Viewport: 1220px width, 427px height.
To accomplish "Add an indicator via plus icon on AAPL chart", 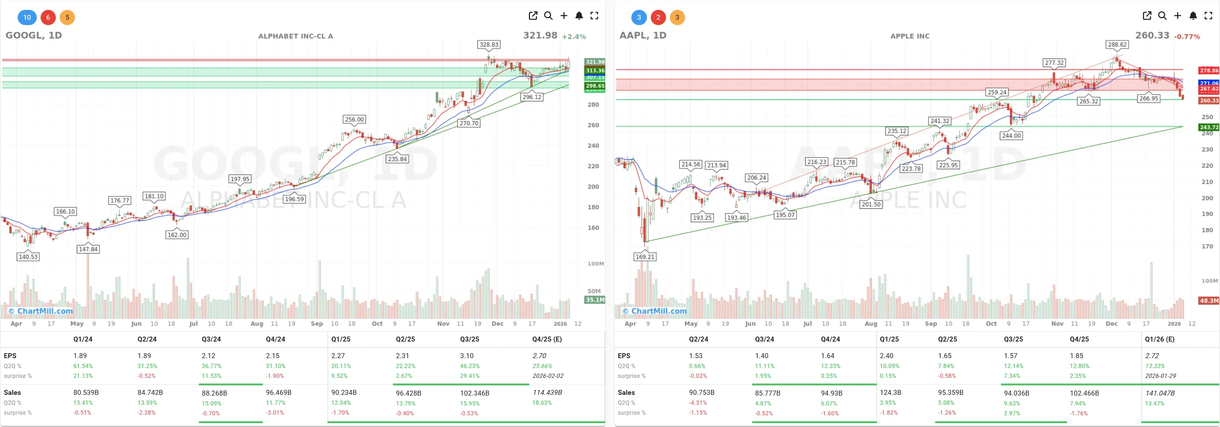I will [x=1178, y=16].
